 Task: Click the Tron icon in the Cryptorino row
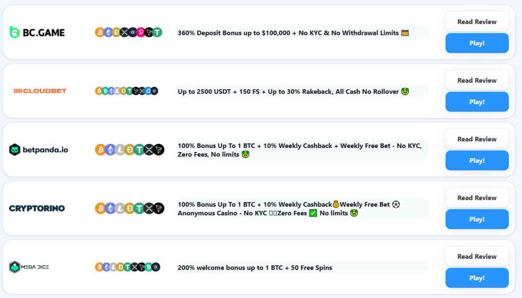coord(159,208)
